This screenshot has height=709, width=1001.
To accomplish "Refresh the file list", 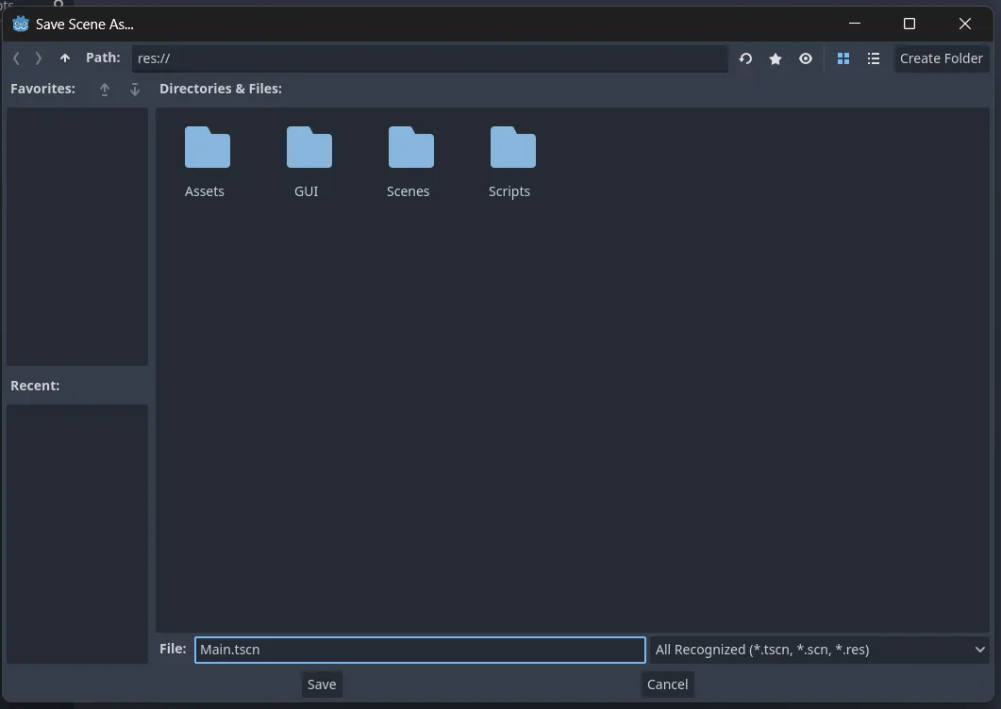I will click(x=745, y=58).
